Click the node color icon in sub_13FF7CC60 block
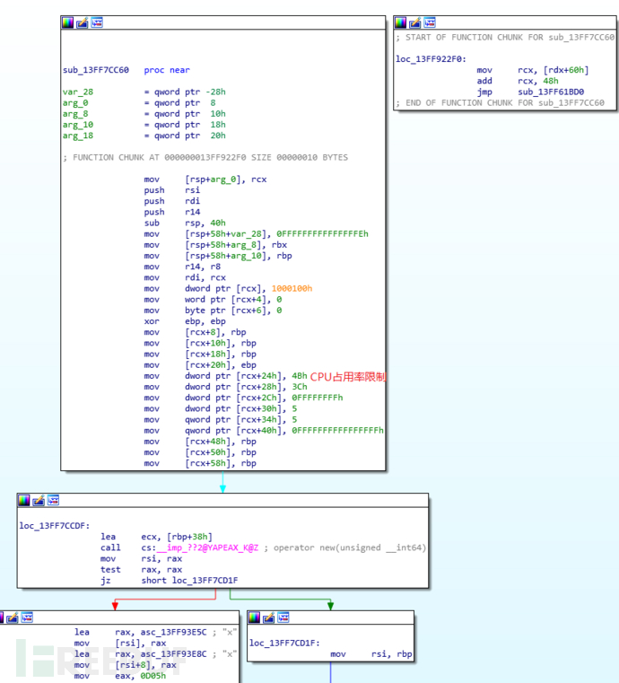 [67, 22]
